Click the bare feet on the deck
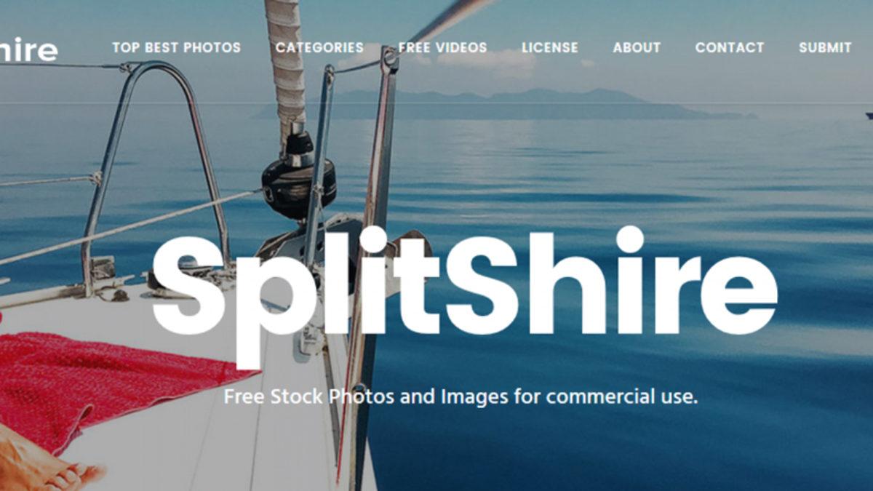This screenshot has width=873, height=491. (x=47, y=462)
